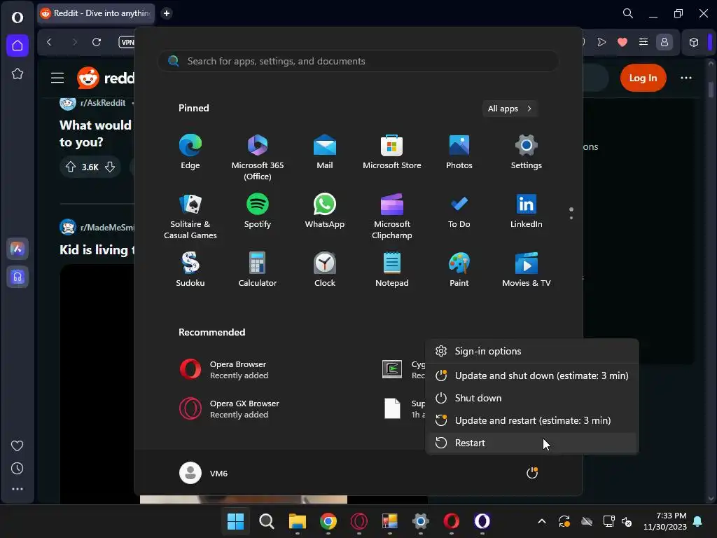Switch to the Reddit browser tab

pyautogui.click(x=96, y=13)
